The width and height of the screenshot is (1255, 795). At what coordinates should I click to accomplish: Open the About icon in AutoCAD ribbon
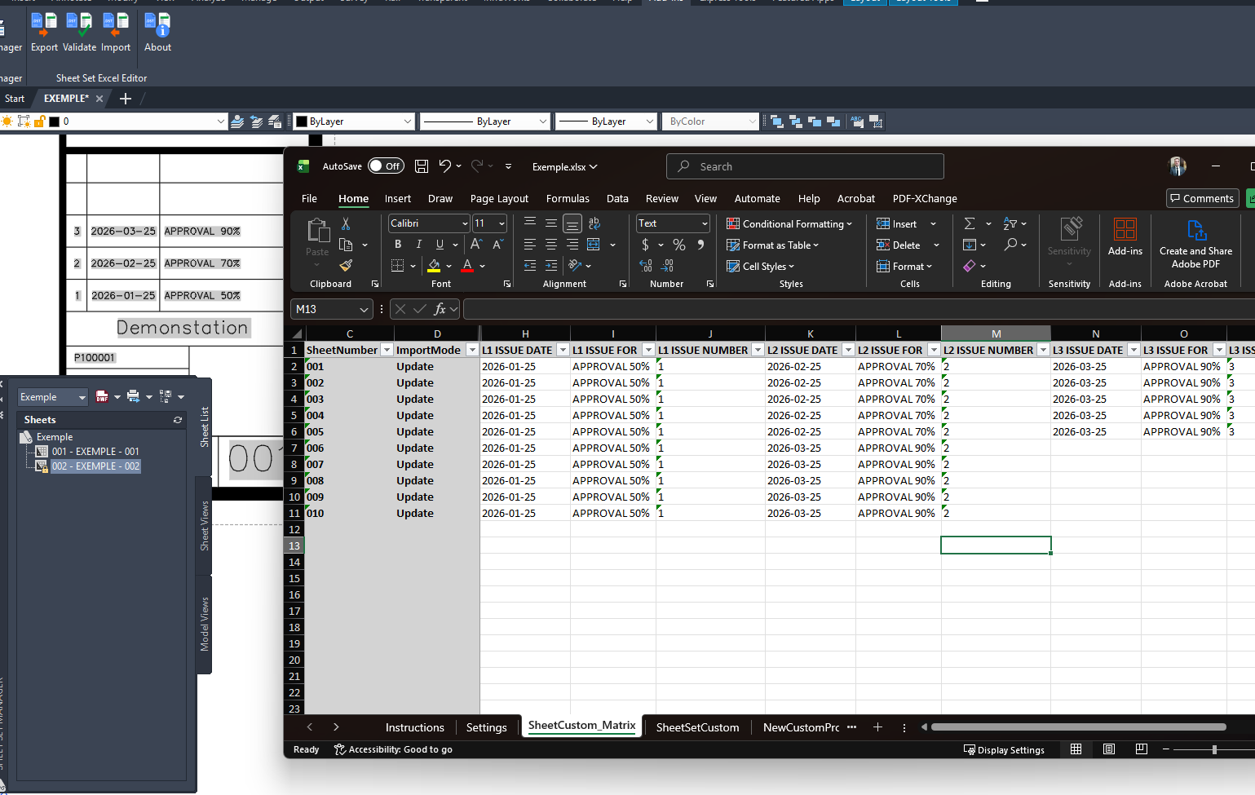point(157,25)
